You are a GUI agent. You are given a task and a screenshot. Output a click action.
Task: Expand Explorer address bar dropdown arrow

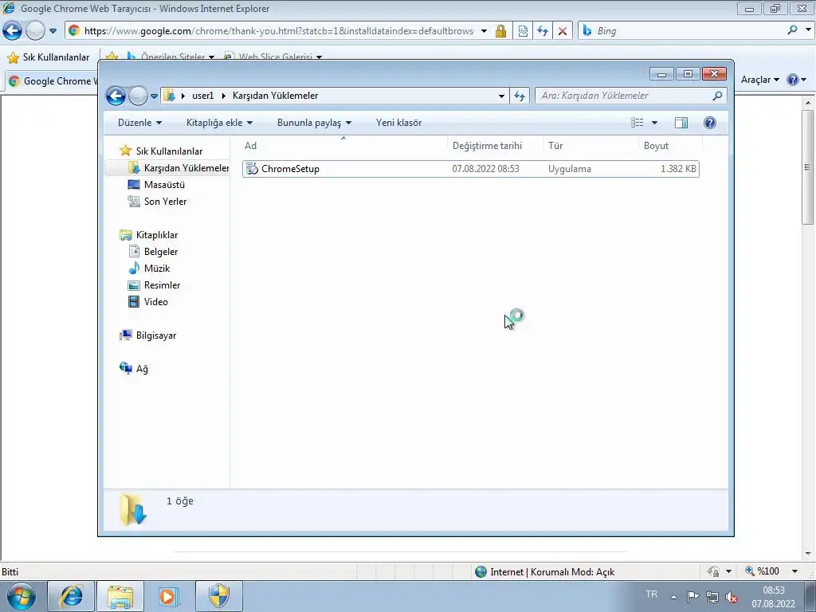tap(501, 96)
